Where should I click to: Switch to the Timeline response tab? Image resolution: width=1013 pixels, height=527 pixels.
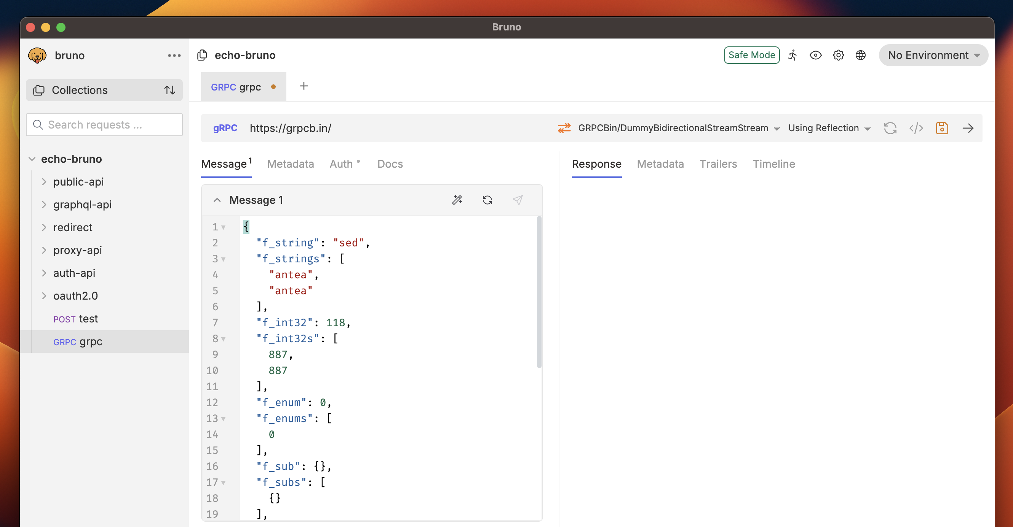(773, 164)
